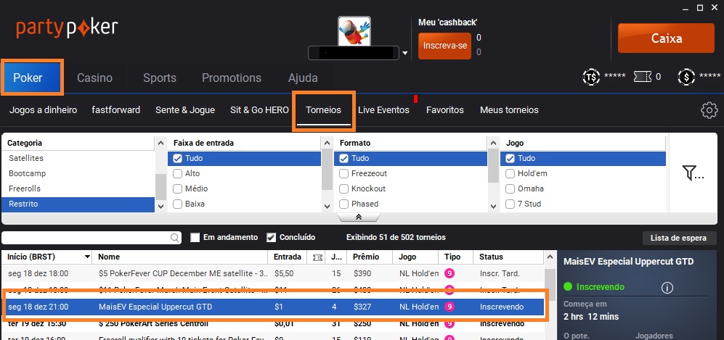Open Meus torneios section
This screenshot has height=340, width=724.
[x=509, y=110]
